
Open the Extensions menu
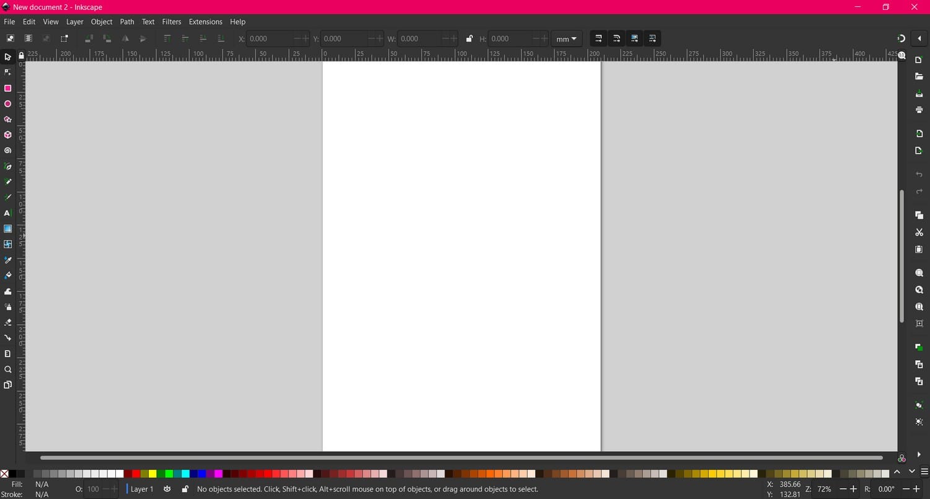(205, 22)
